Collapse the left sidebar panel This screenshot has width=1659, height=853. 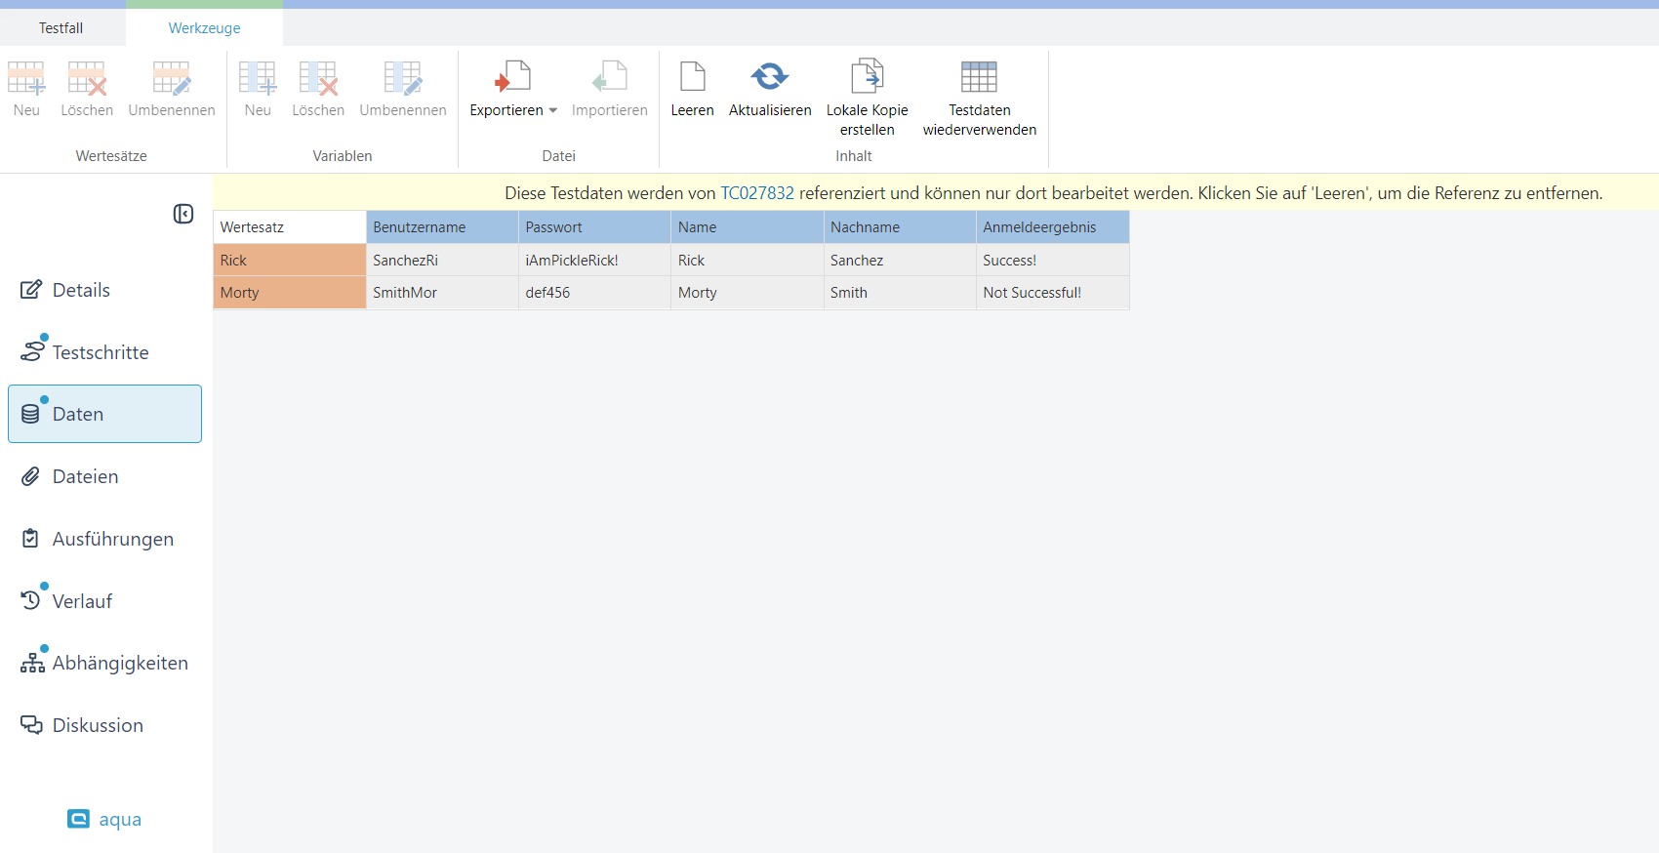(183, 214)
